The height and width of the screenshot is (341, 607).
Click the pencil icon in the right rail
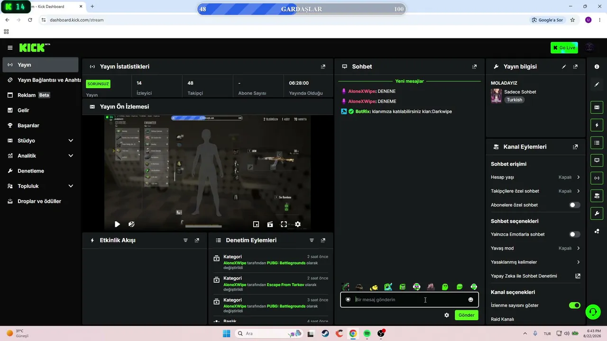(x=597, y=84)
